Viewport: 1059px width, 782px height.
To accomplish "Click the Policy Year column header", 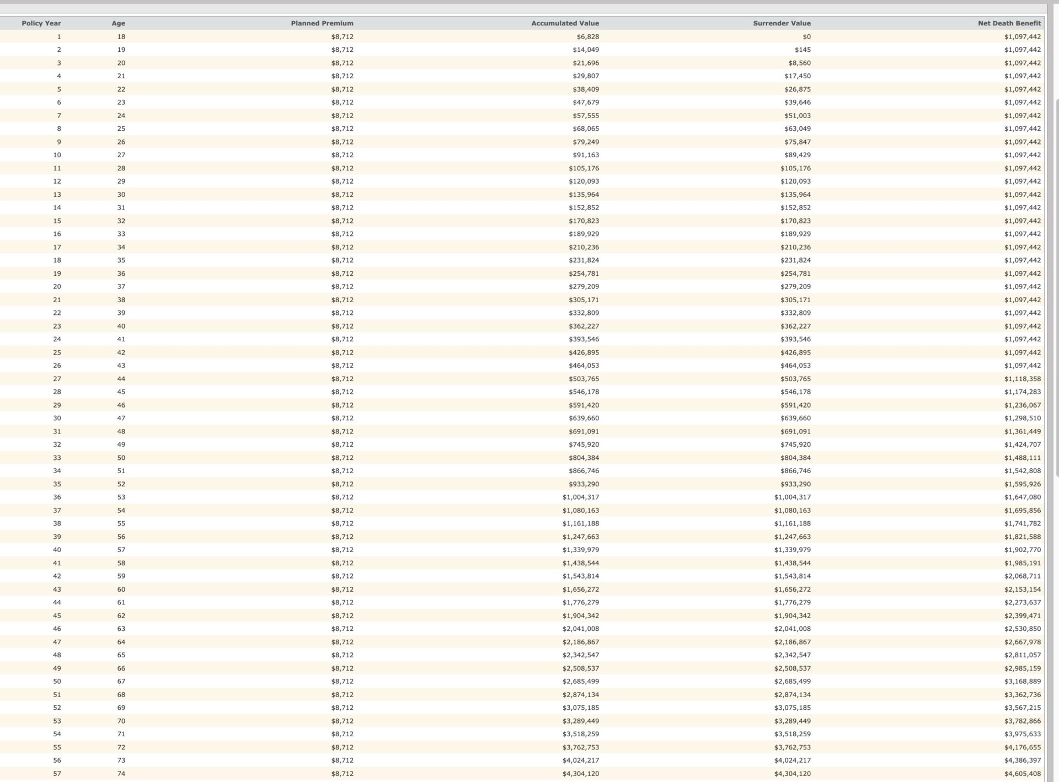I will [x=41, y=23].
